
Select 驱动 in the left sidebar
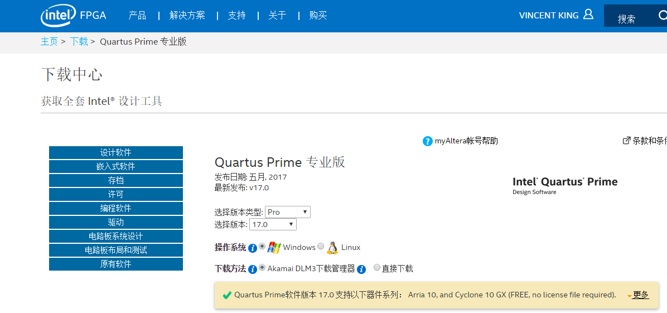coord(115,222)
